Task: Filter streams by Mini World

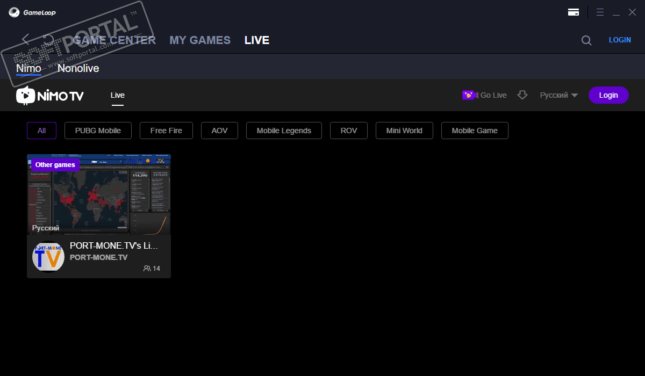Action: pos(404,131)
